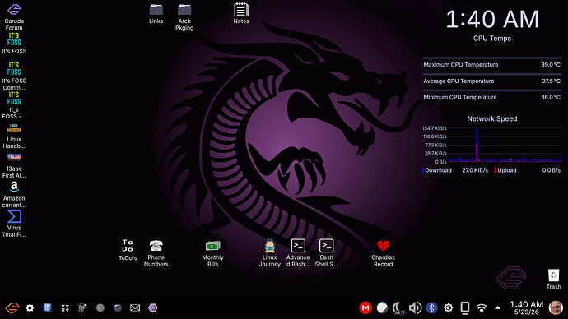
Task: Open the It's FOSS desktop shortcut
Action: click(14, 44)
